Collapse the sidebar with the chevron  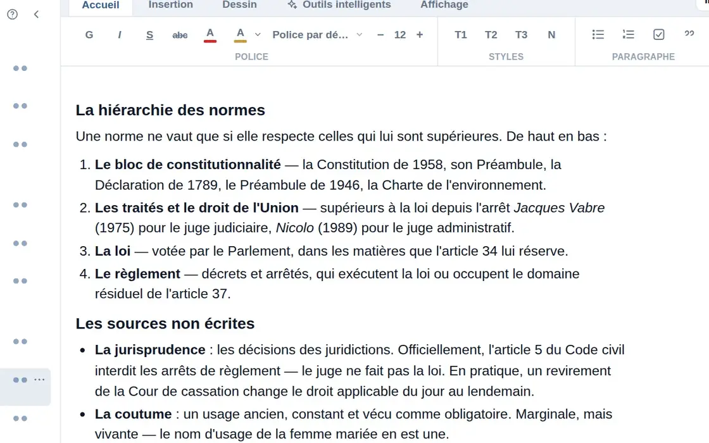click(x=37, y=15)
